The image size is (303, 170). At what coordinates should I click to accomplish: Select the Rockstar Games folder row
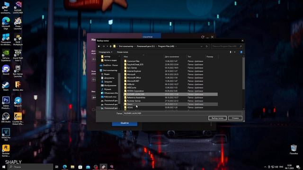tap(170, 101)
